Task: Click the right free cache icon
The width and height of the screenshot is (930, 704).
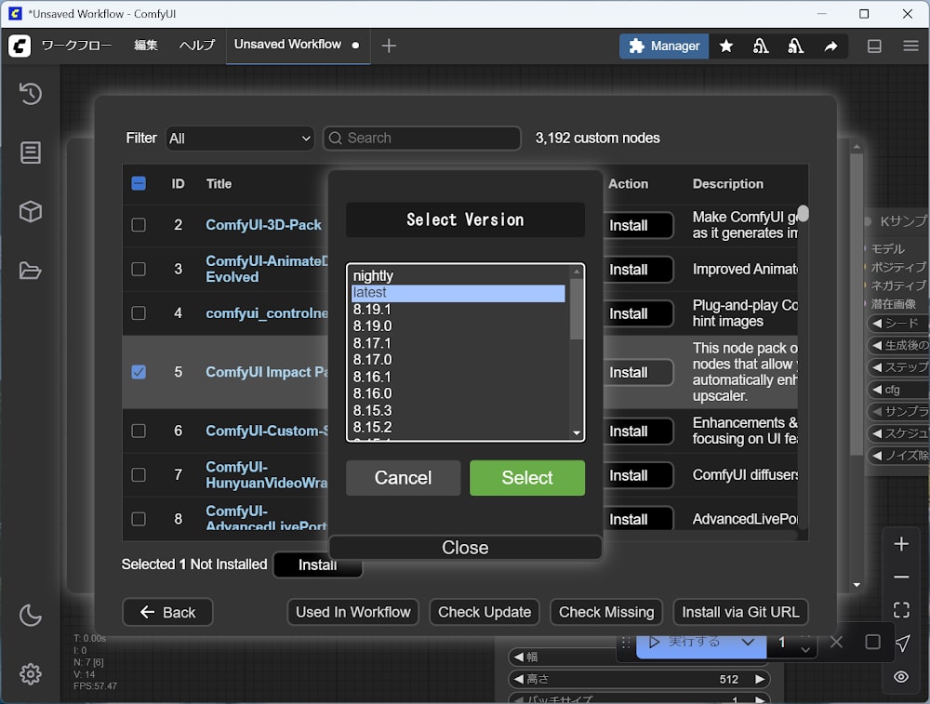Action: (795, 46)
